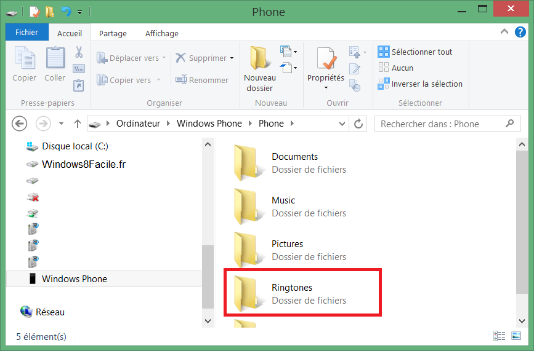
Task: Click Déplacer vers button
Action: click(131, 58)
